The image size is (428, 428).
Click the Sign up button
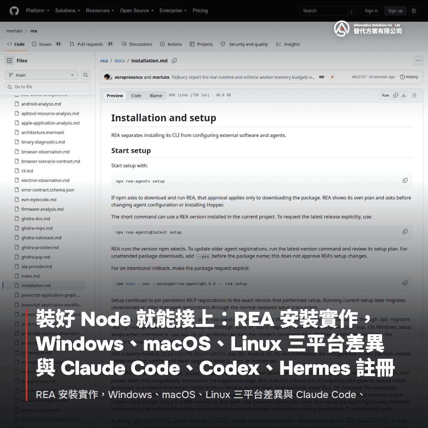click(x=395, y=11)
